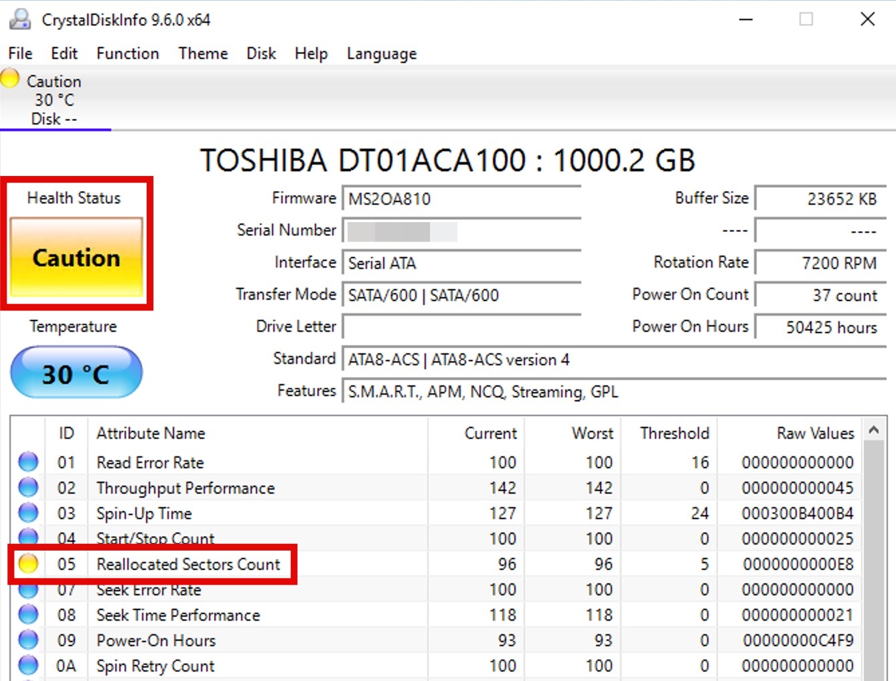Select the Caution disk tab at top
This screenshot has height=681, width=896.
pyautogui.click(x=55, y=99)
